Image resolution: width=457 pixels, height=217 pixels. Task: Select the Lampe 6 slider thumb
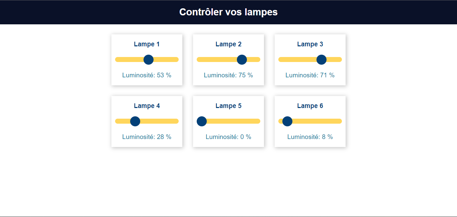pos(287,121)
